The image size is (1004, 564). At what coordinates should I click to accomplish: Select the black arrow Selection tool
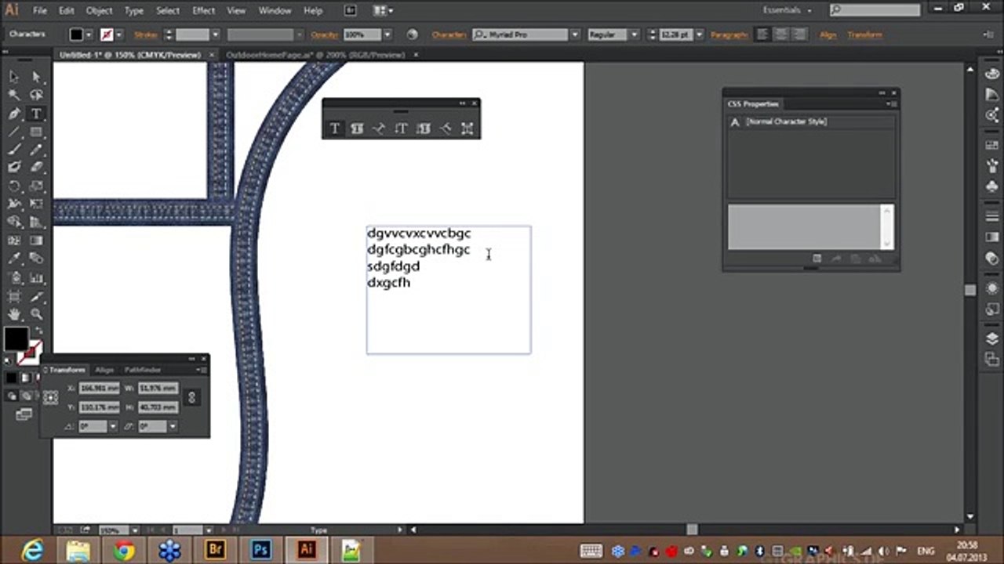click(x=14, y=76)
